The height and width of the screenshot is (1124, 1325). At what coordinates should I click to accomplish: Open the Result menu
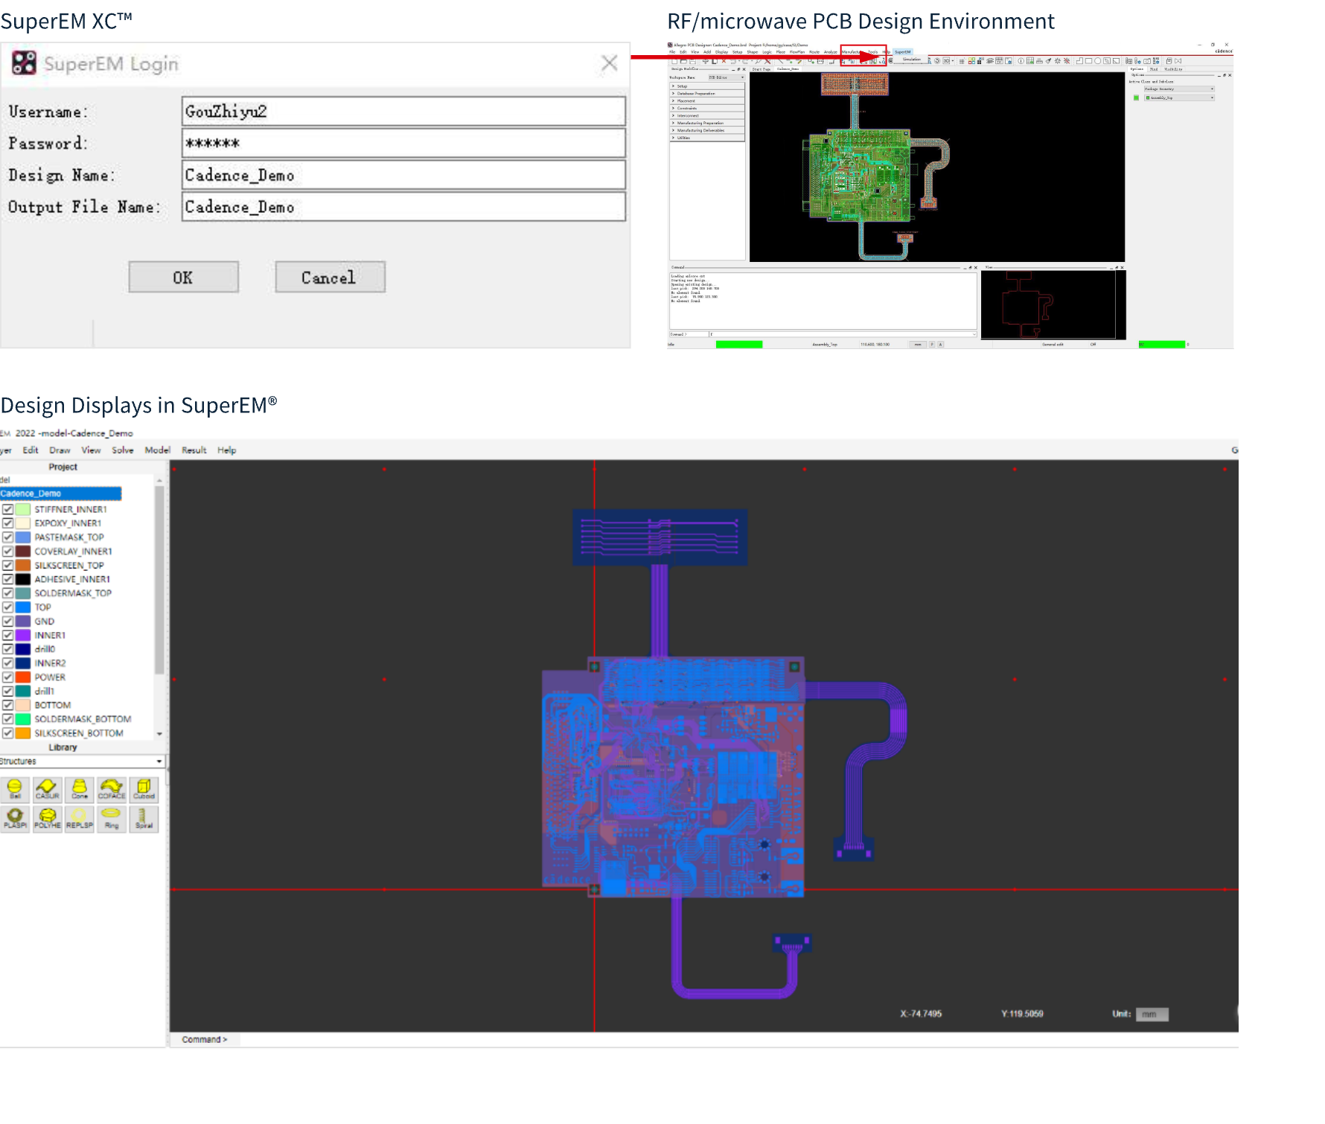[194, 450]
